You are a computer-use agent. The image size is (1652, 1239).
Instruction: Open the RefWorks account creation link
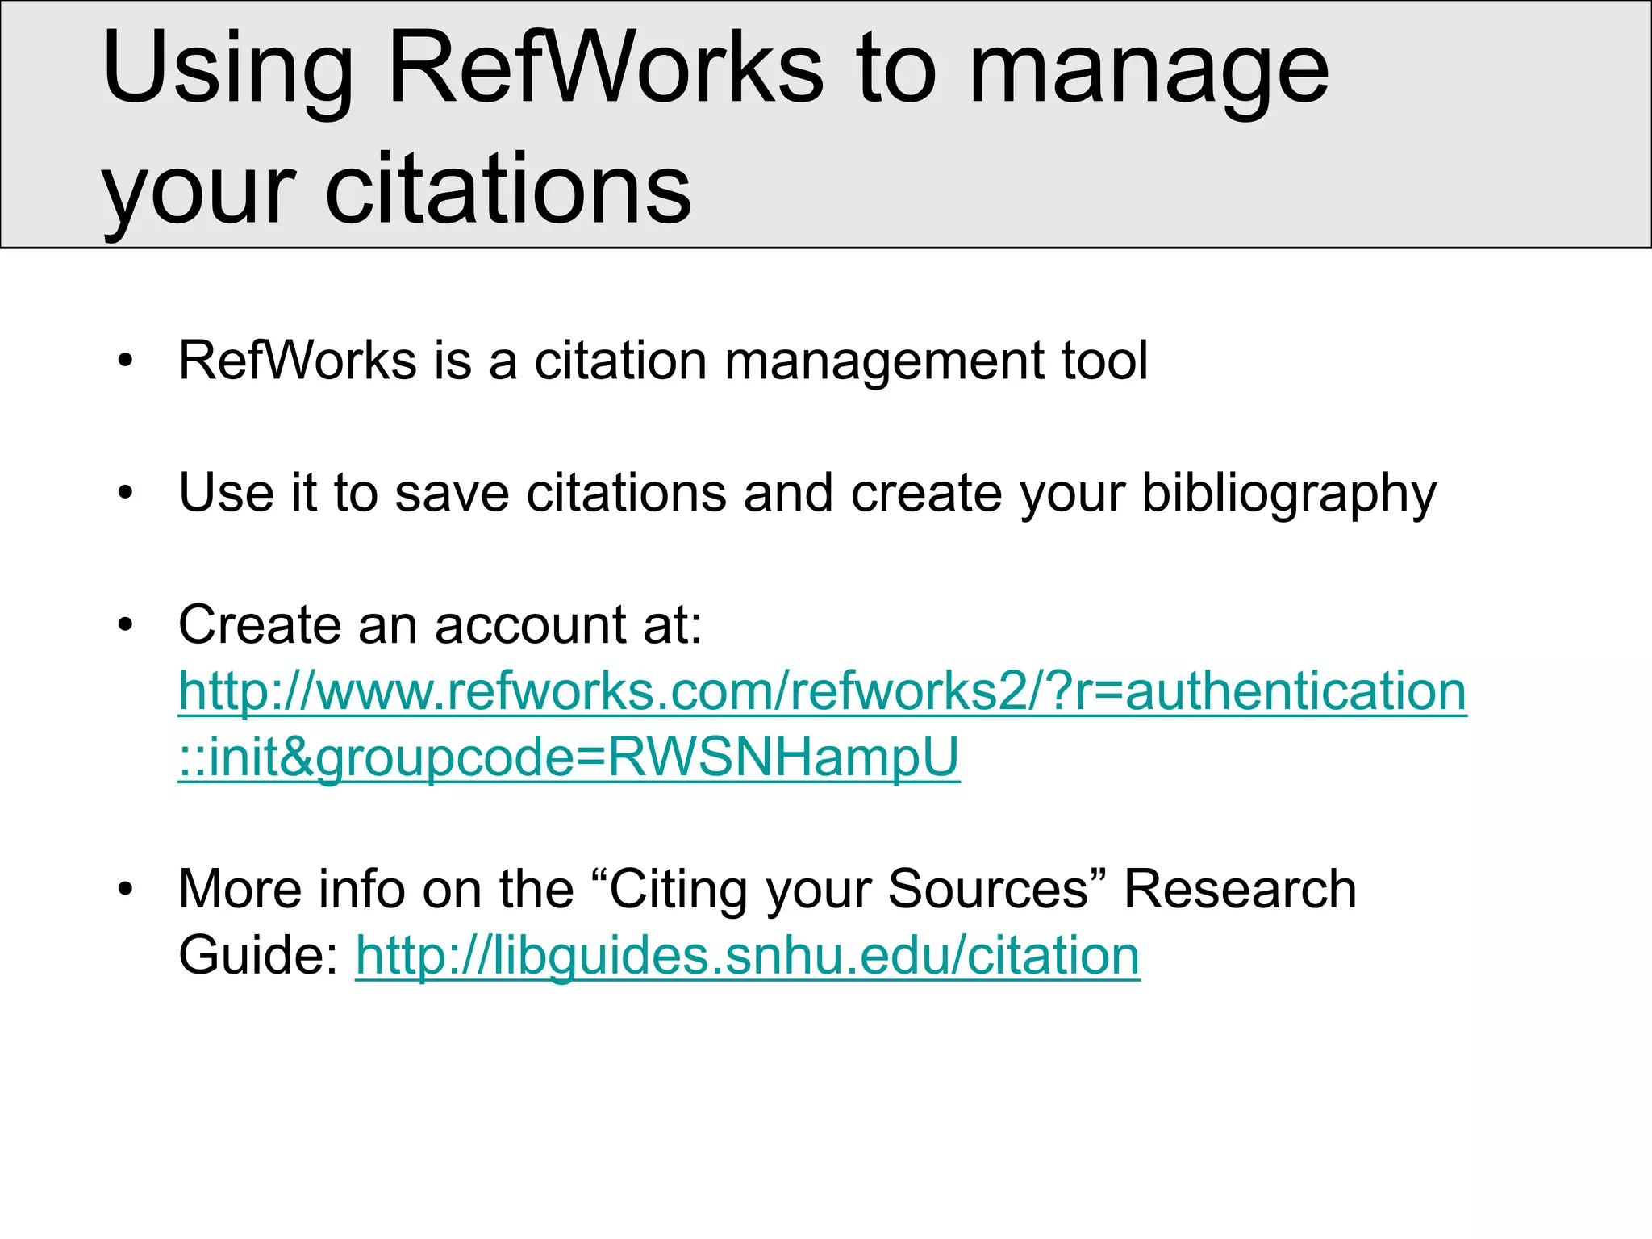pyautogui.click(x=822, y=724)
